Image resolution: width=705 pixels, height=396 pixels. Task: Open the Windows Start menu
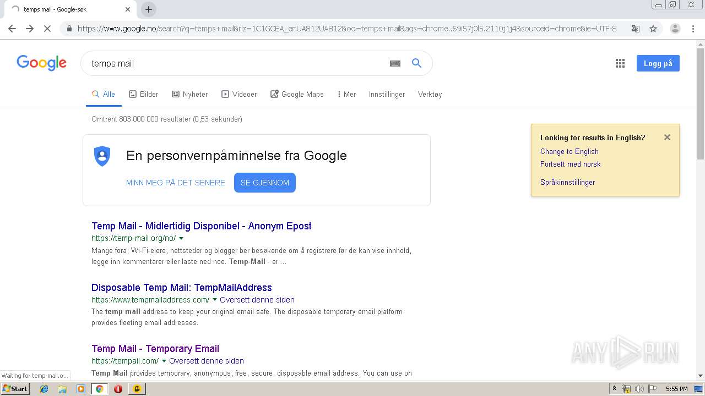click(x=15, y=388)
